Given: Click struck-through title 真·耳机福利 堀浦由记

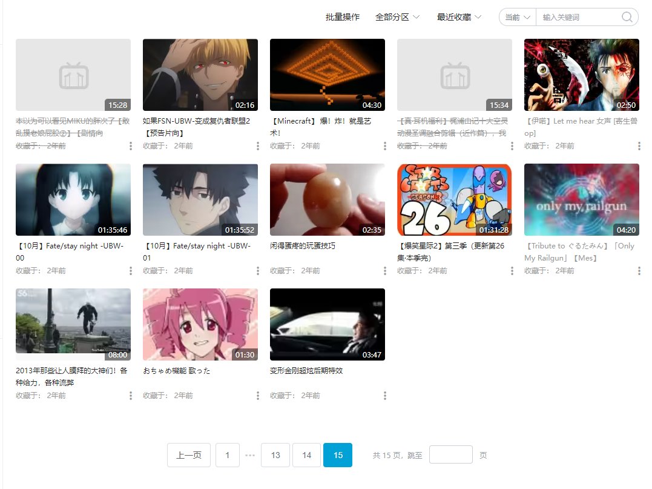Looking at the screenshot, I should [452, 127].
